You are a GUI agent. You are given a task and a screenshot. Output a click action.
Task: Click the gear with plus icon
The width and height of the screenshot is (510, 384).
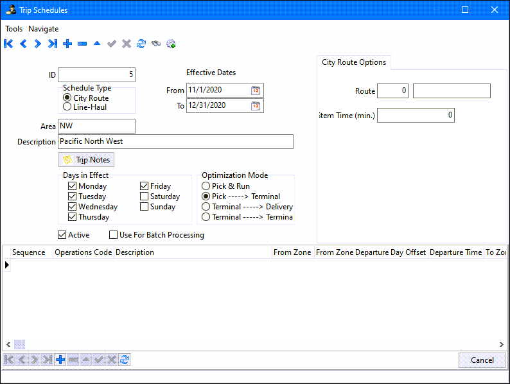pos(171,44)
